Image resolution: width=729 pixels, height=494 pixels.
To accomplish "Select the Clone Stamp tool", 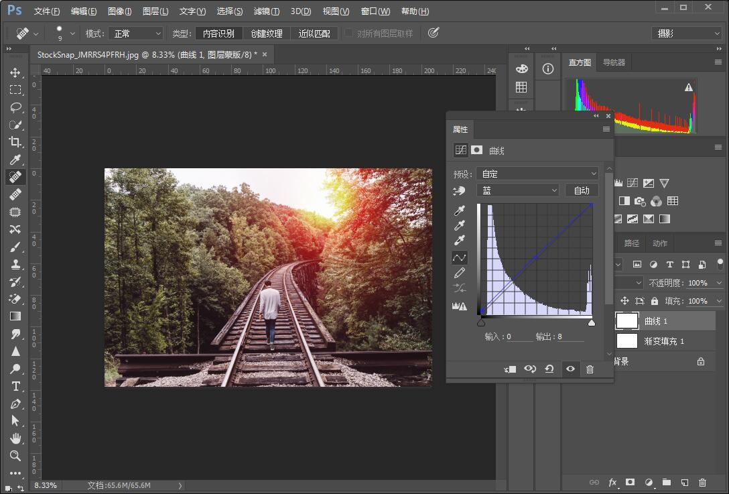I will [15, 264].
